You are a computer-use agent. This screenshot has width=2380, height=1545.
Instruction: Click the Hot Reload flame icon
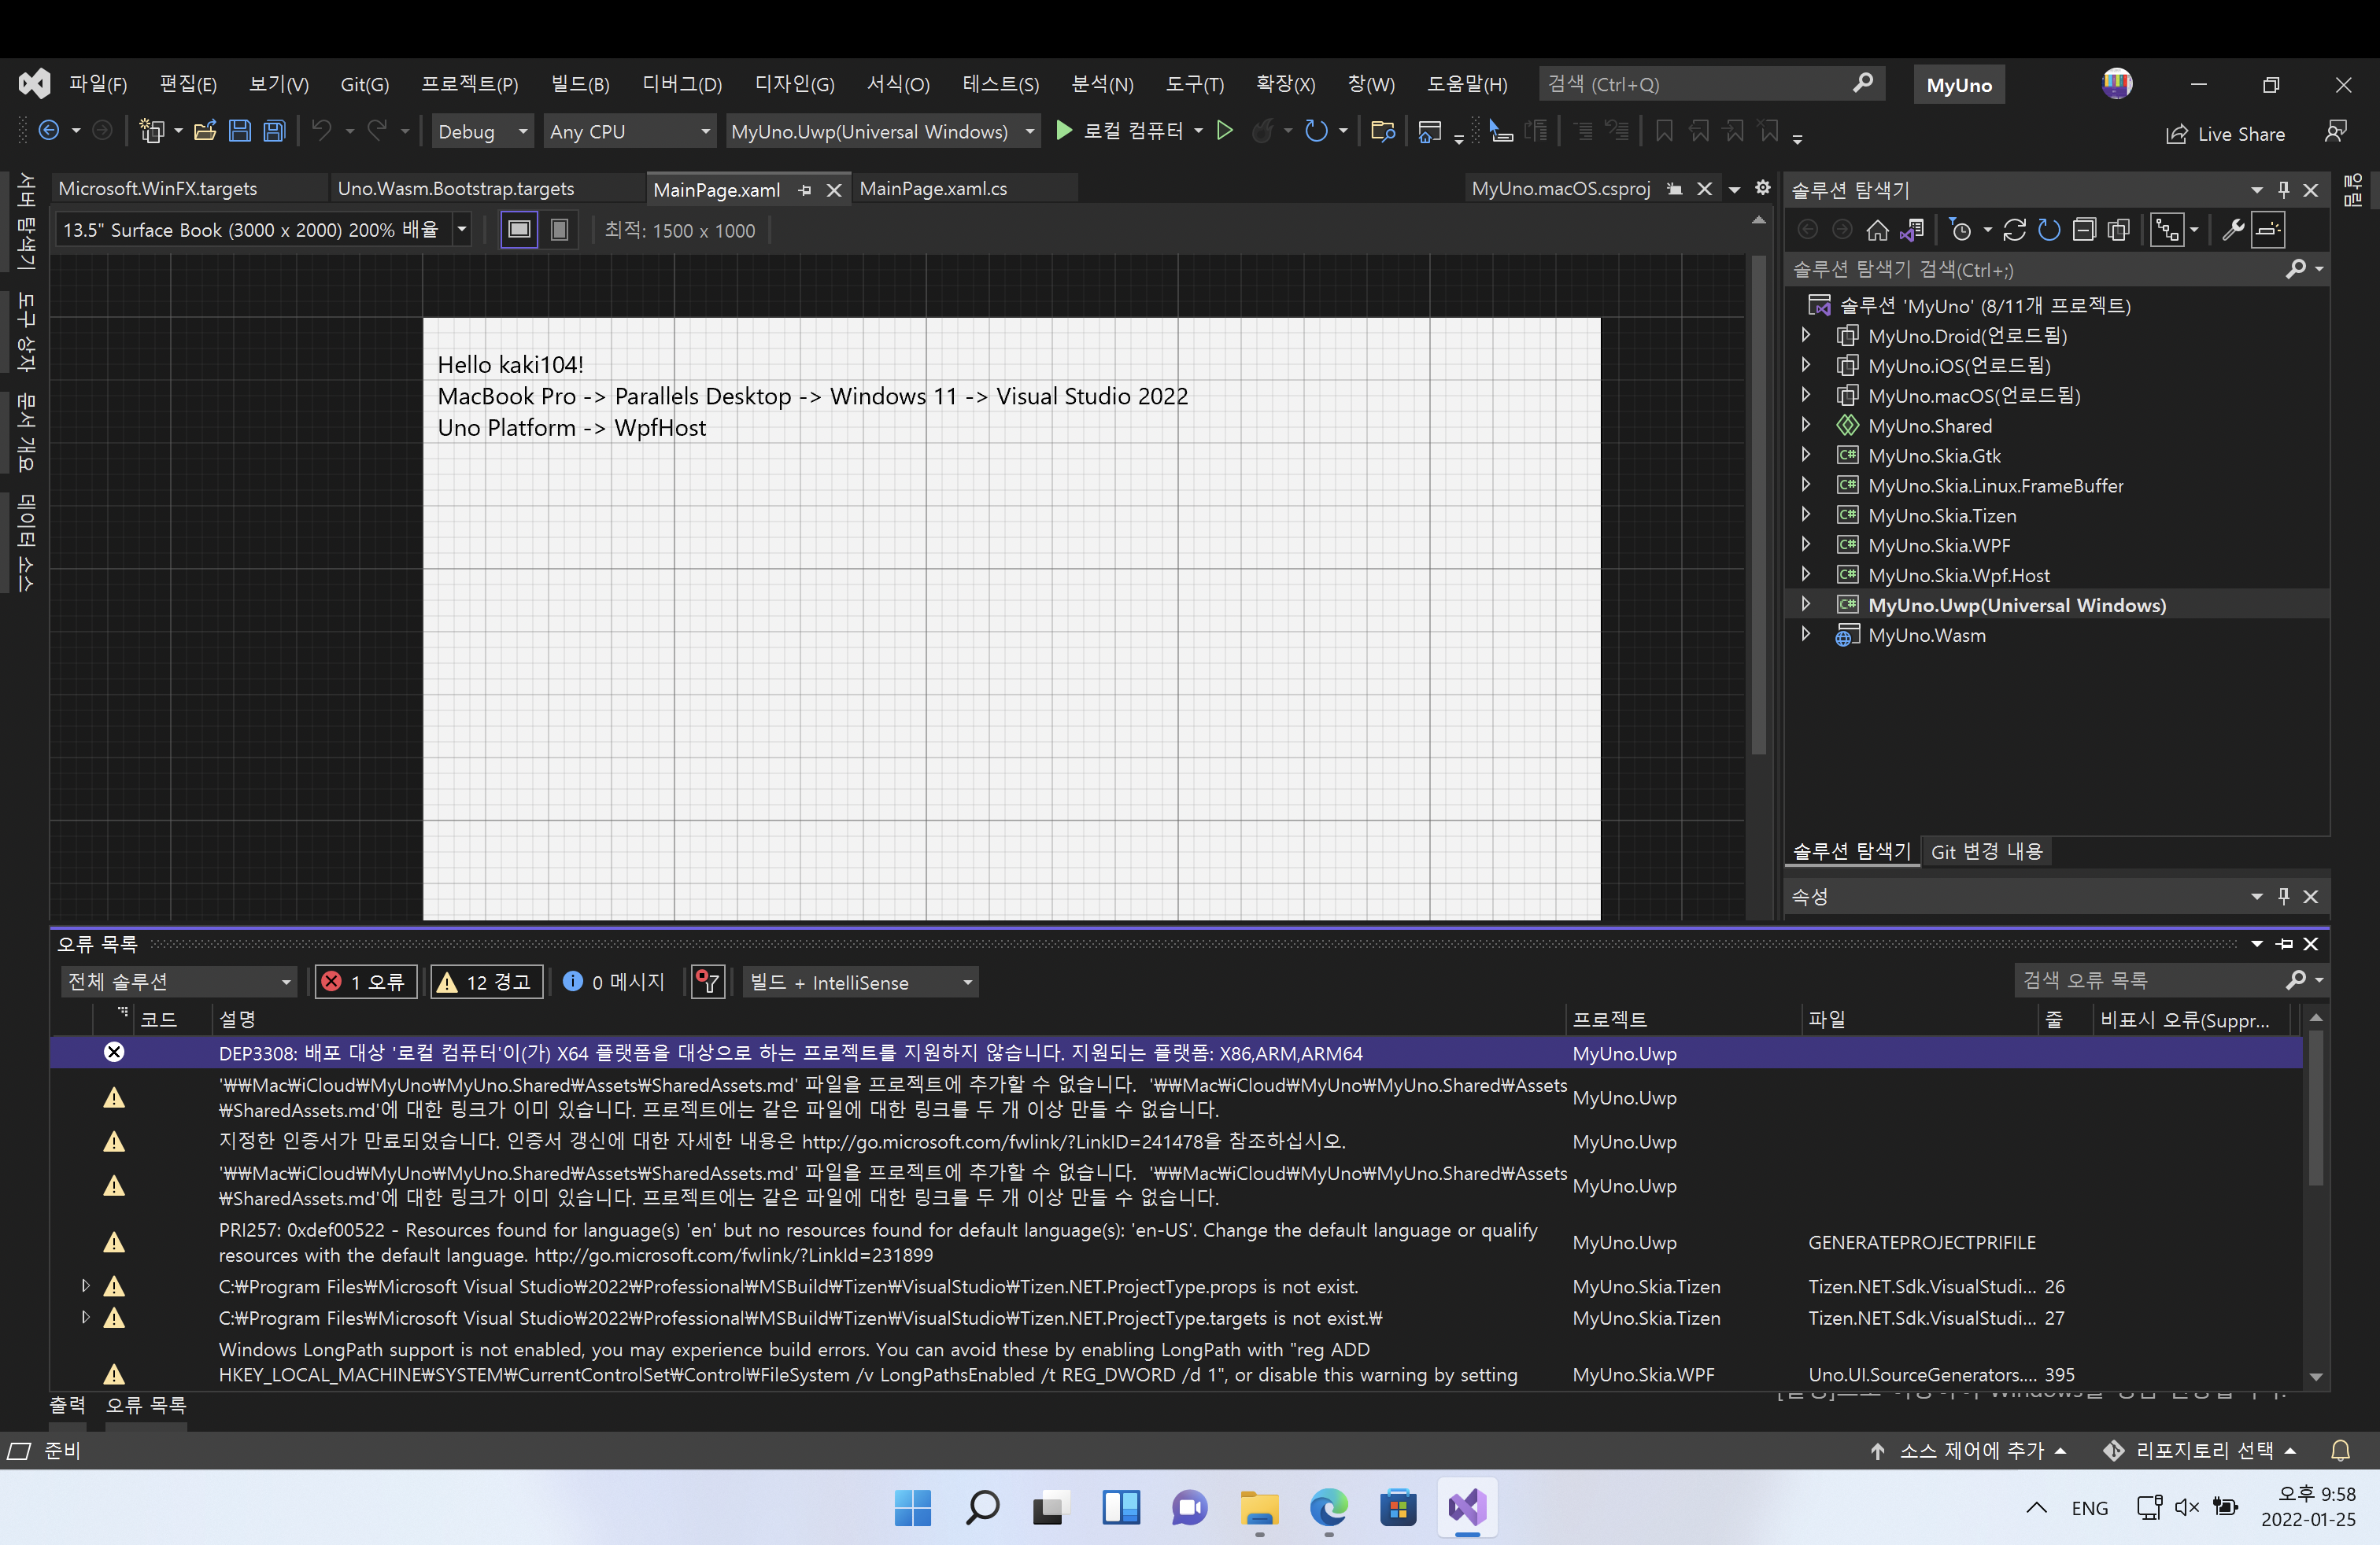pos(1263,131)
